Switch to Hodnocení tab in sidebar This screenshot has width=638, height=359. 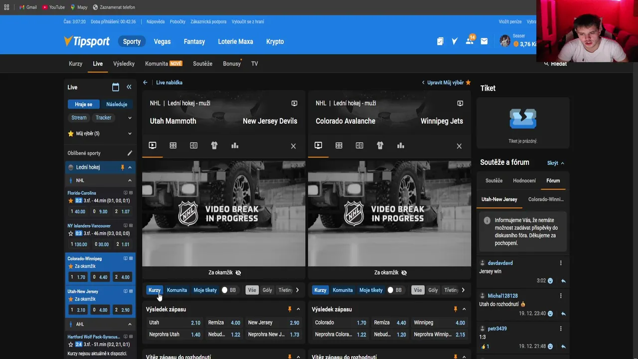(524, 180)
